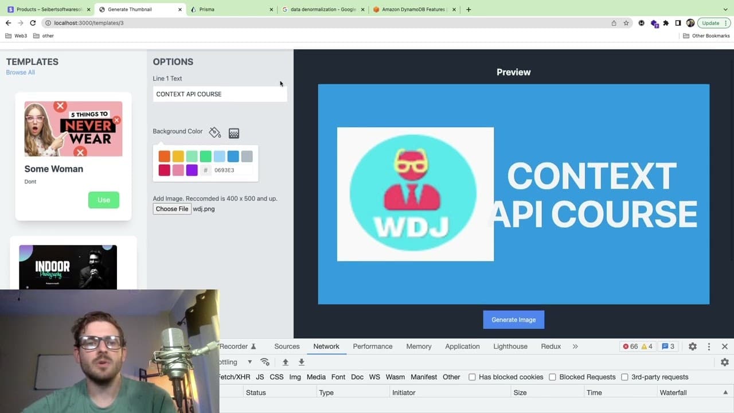
Task: Open the Lighthouse tab
Action: point(510,346)
